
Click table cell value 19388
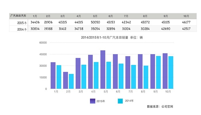pos(48,29)
